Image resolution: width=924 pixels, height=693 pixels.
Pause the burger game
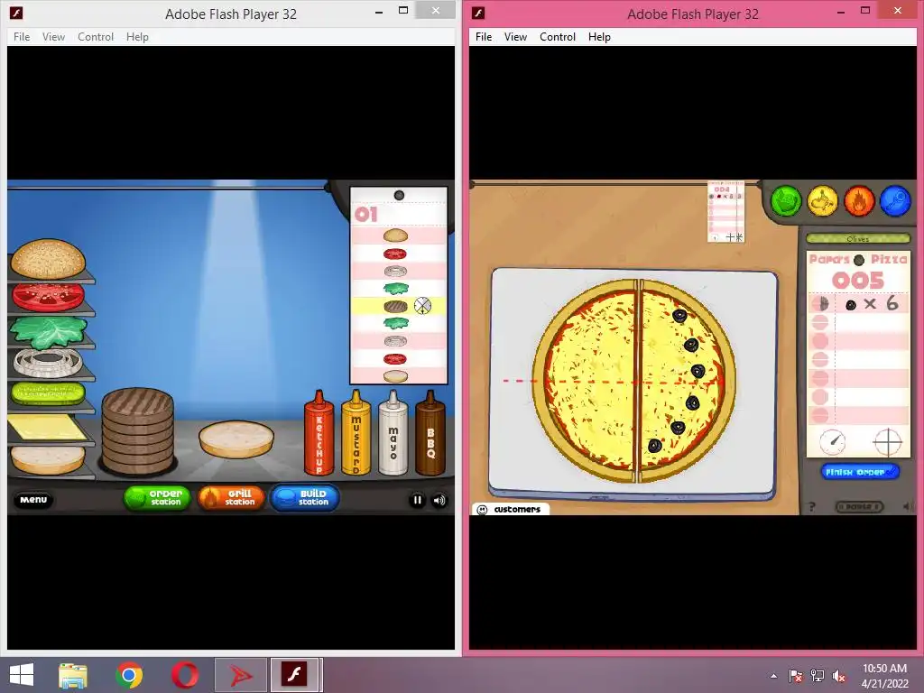(x=417, y=500)
